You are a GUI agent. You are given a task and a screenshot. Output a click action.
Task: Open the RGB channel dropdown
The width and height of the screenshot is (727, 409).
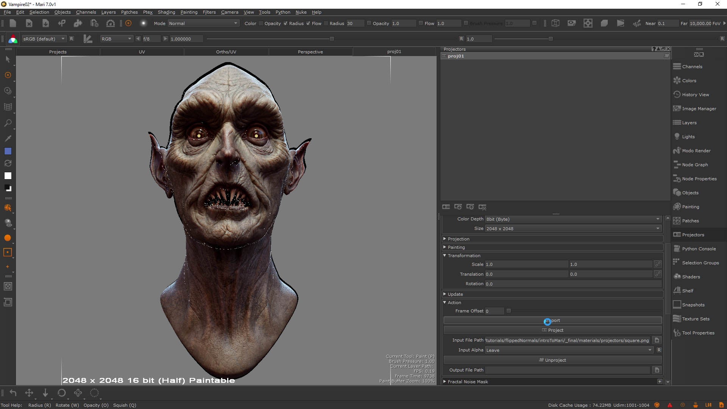point(117,39)
